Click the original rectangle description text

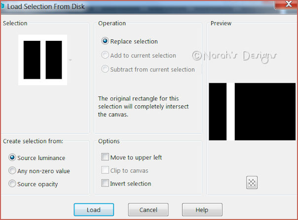[x=143, y=106]
